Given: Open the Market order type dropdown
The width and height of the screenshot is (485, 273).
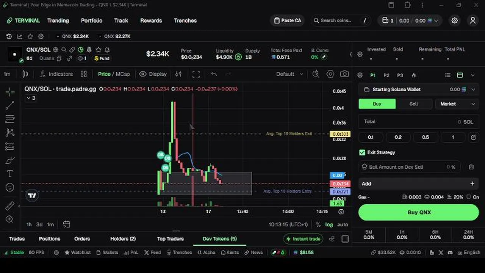Looking at the screenshot, I should coord(457,104).
